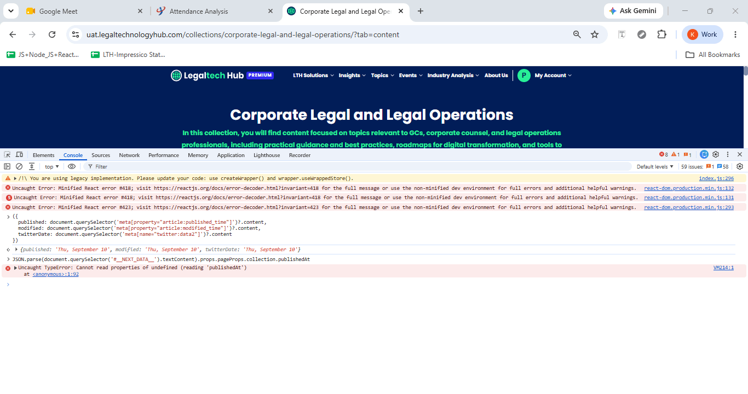Open the Default levels dropdown
This screenshot has width=748, height=394.
(x=655, y=166)
